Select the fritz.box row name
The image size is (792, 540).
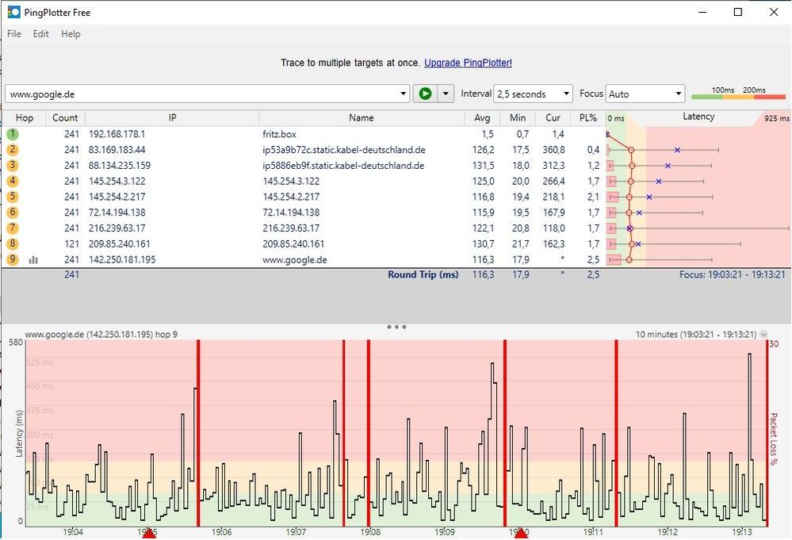(279, 134)
